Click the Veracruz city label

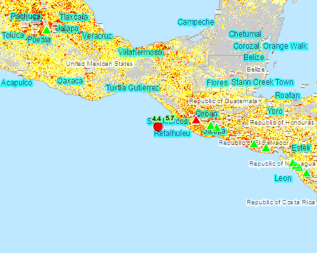click(97, 36)
